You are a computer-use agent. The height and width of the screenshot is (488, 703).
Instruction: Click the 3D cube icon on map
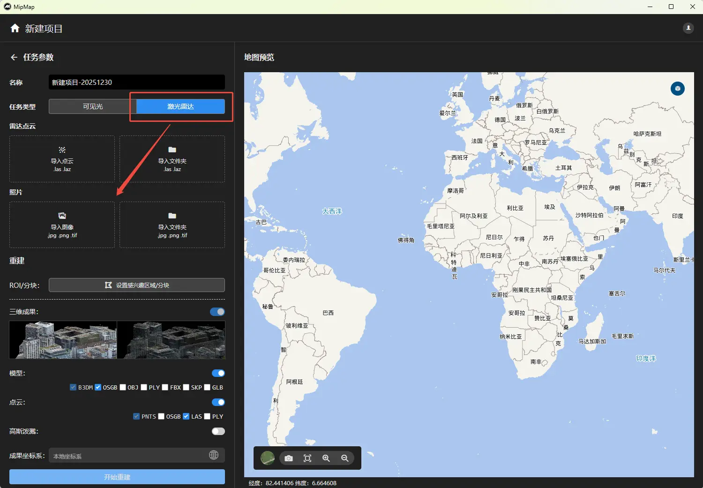(x=677, y=89)
